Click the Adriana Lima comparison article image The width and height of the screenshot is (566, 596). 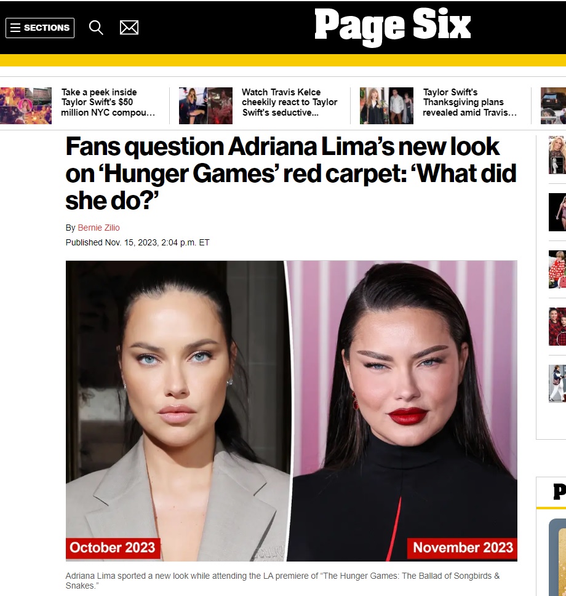[x=292, y=410]
